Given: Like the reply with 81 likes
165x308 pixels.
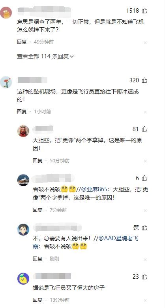Looking at the screenshot, I should (144, 129).
